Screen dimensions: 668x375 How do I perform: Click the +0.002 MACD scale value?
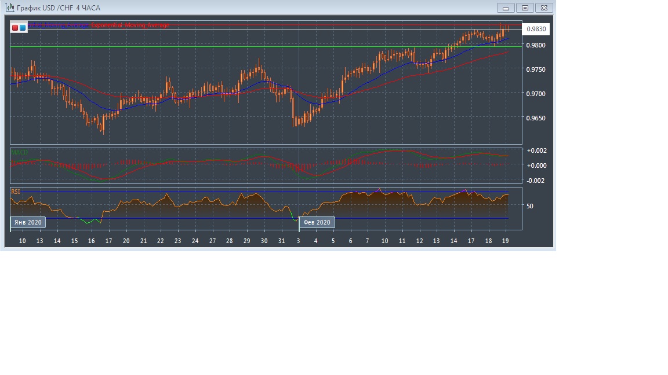(x=537, y=150)
